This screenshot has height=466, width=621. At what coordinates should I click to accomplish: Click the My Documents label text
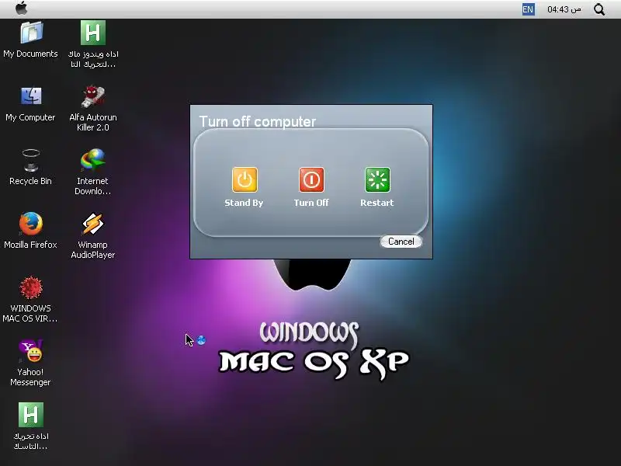click(30, 54)
